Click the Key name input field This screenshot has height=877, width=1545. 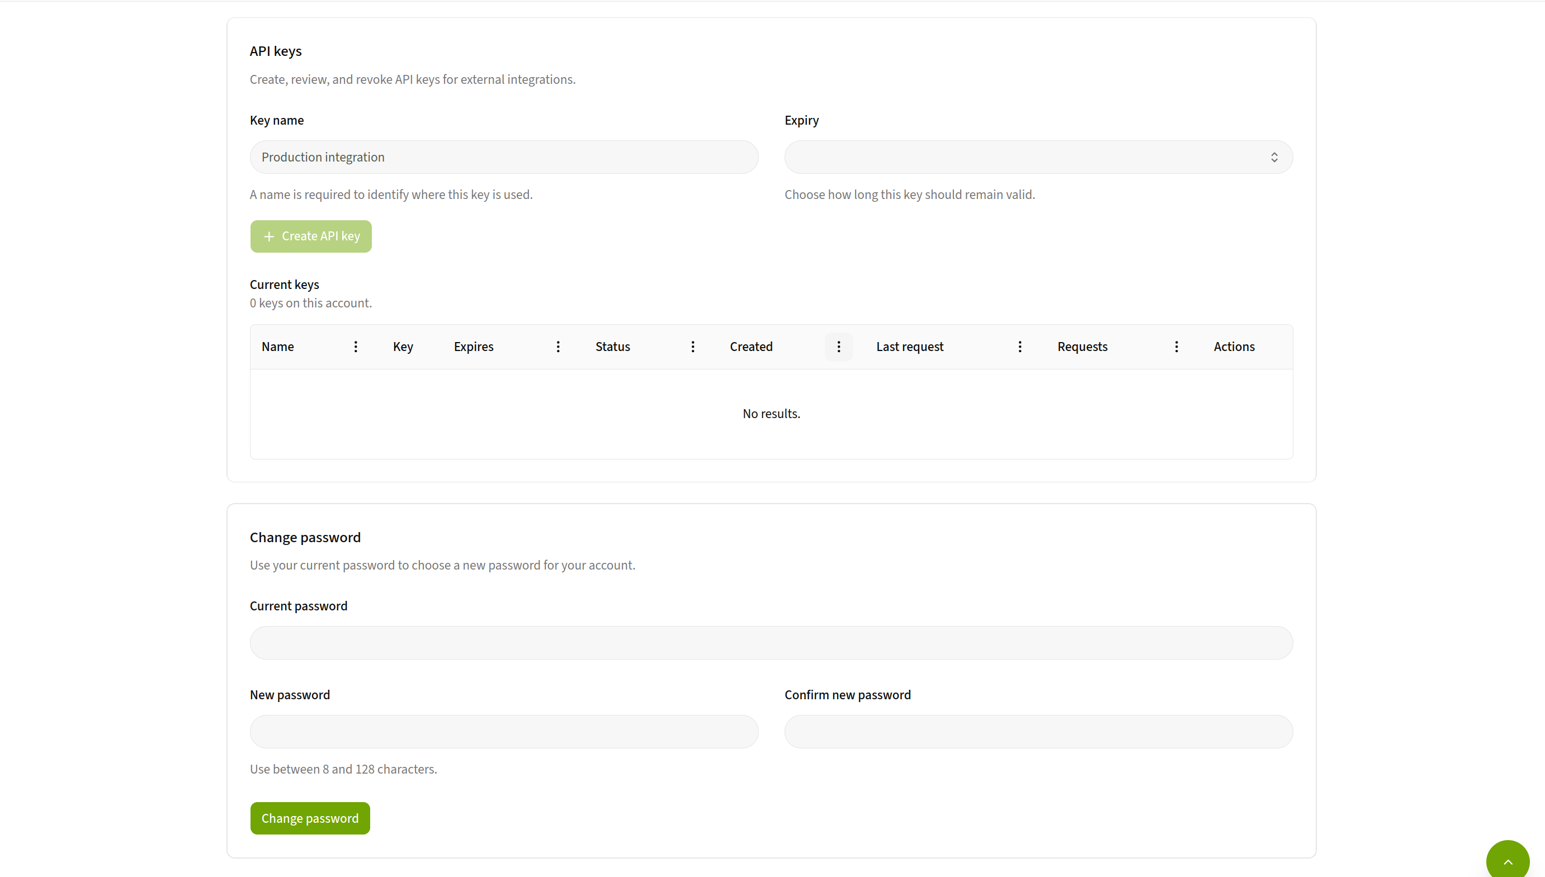504,157
